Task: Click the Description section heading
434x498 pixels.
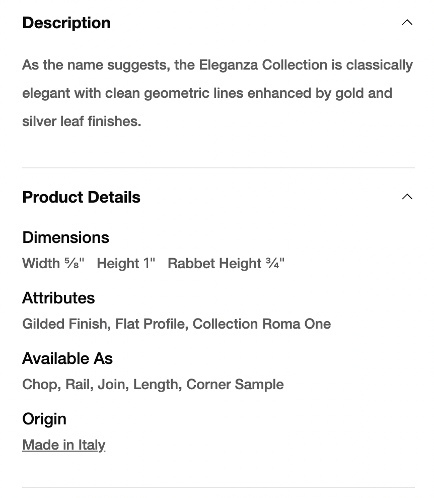Action: click(x=66, y=23)
